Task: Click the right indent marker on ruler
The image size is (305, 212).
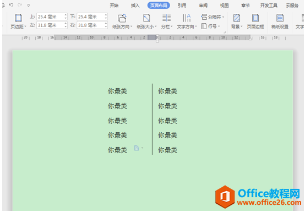Action: 250,39
